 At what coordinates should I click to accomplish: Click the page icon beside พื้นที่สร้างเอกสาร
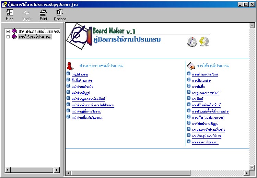click(x=68, y=80)
